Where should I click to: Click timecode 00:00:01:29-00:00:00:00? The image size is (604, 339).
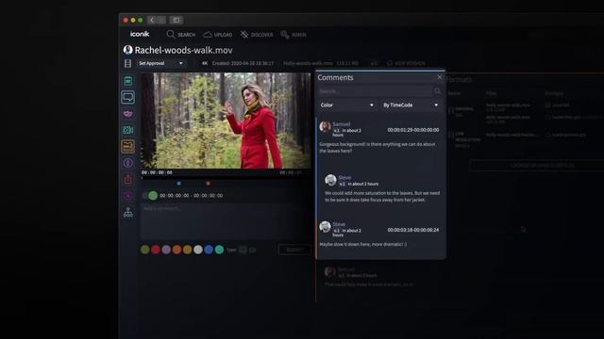pyautogui.click(x=413, y=130)
